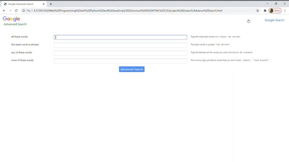Image resolution: width=289 pixels, height=162 pixels.
Task: Open the site information icon beside File
Action: [x=23, y=11]
